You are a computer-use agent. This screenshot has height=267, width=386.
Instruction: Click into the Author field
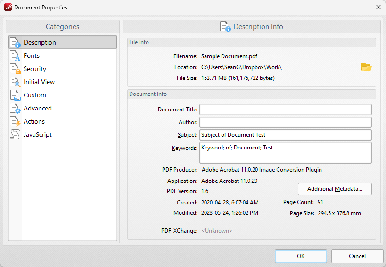click(x=285, y=122)
